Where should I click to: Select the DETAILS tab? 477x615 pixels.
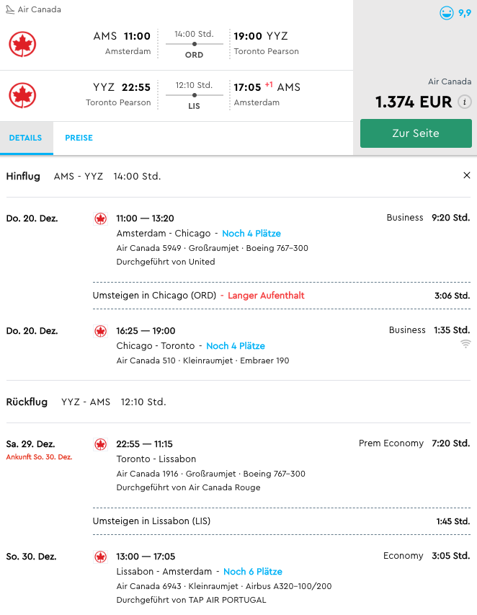(x=25, y=138)
